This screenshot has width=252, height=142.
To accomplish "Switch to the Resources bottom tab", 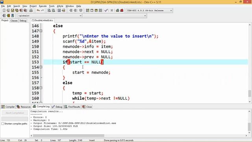I will point(24,107).
